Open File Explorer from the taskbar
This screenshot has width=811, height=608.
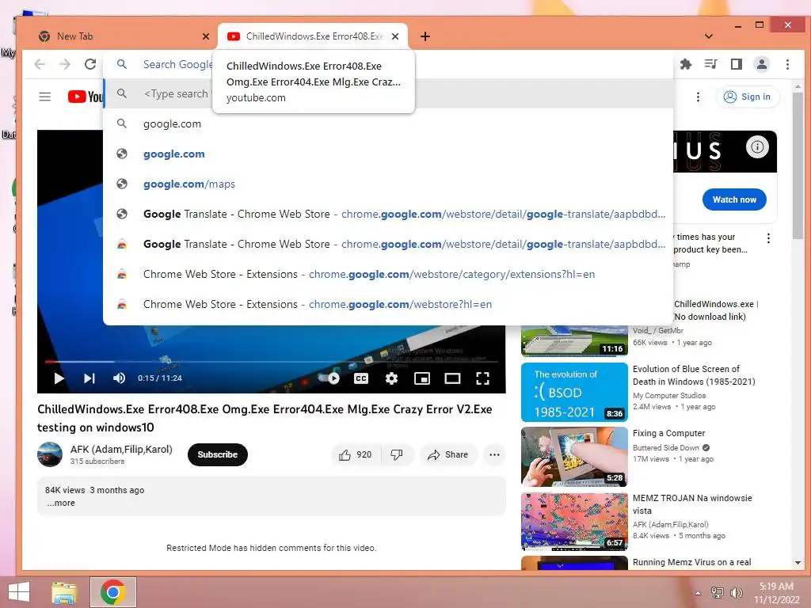[x=65, y=592]
